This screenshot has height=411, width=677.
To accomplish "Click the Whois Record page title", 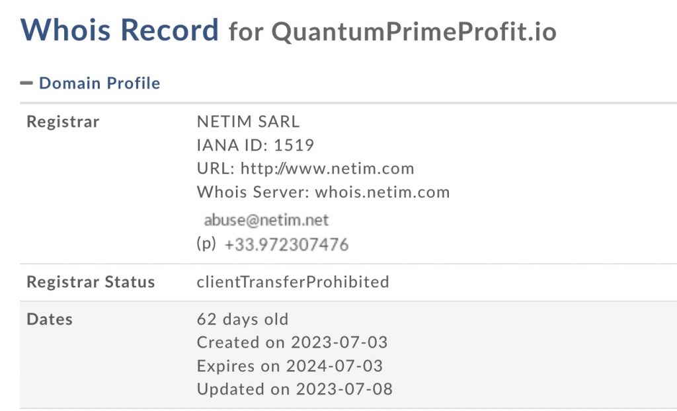I will (x=120, y=30).
